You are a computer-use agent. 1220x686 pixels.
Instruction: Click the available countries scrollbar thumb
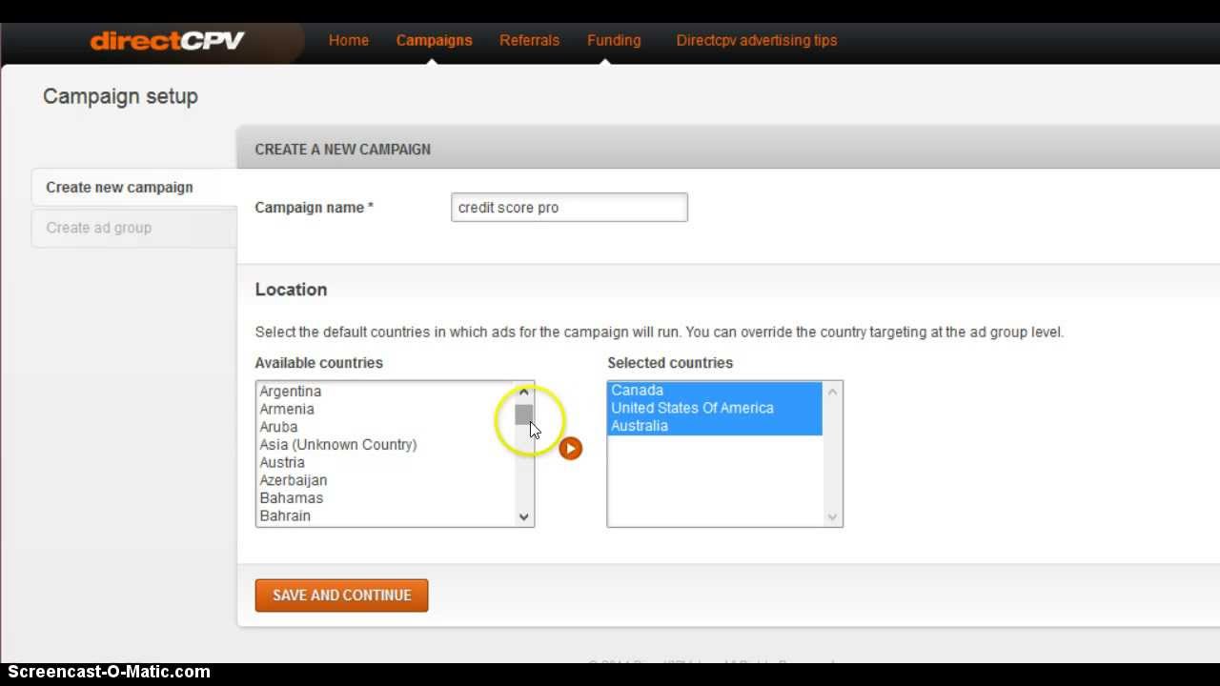[523, 414]
